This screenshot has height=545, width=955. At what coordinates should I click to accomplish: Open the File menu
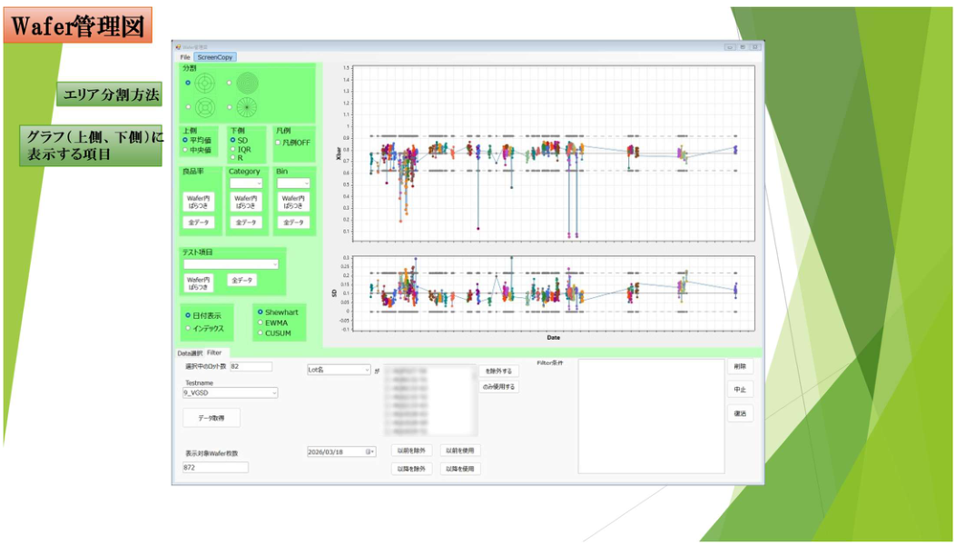[x=185, y=57]
